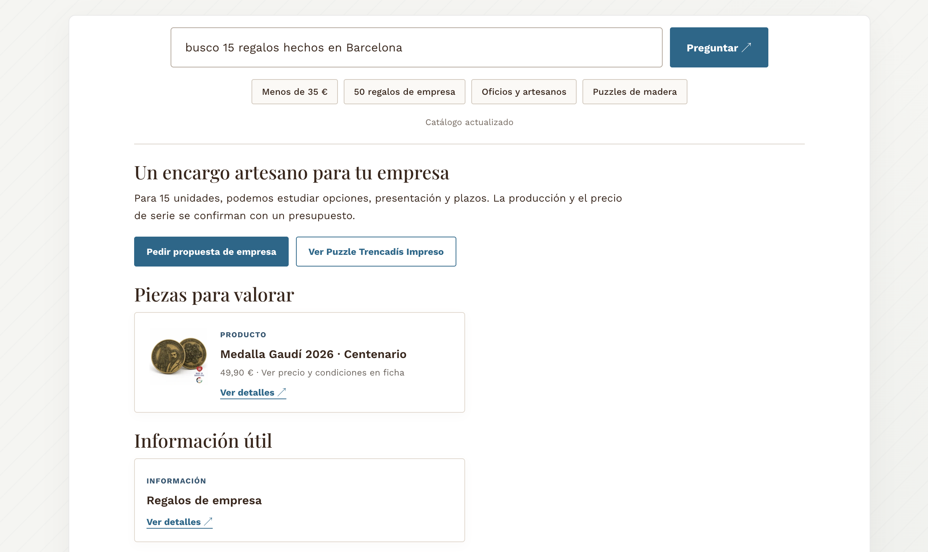Choose the 'Puzzles de madera' chip
The height and width of the screenshot is (552, 928).
point(634,92)
